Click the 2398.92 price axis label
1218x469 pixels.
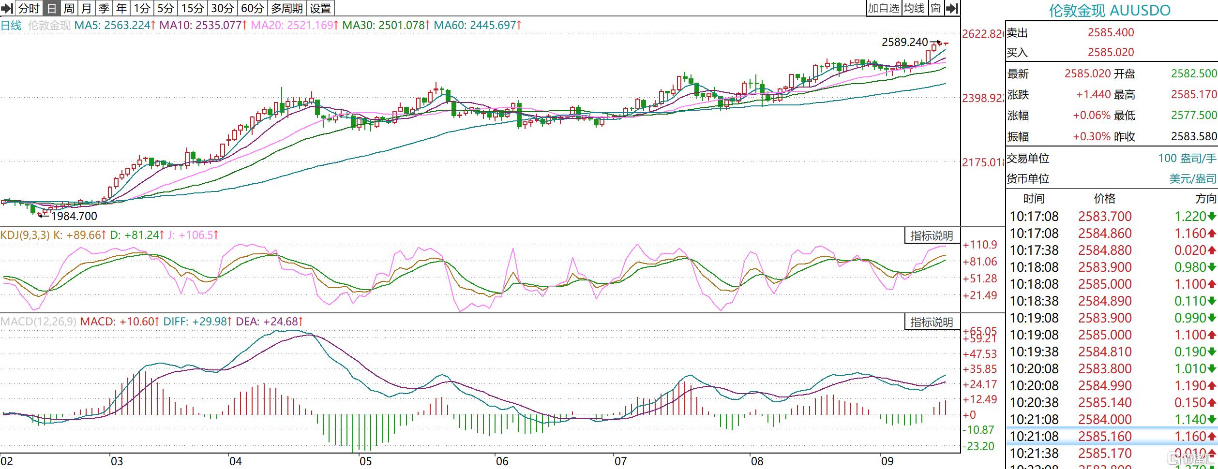tap(983, 98)
